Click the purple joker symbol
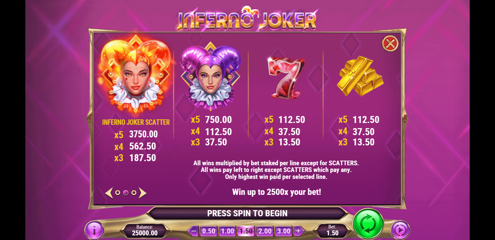Viewport: 495px width, 240px height. (x=210, y=76)
